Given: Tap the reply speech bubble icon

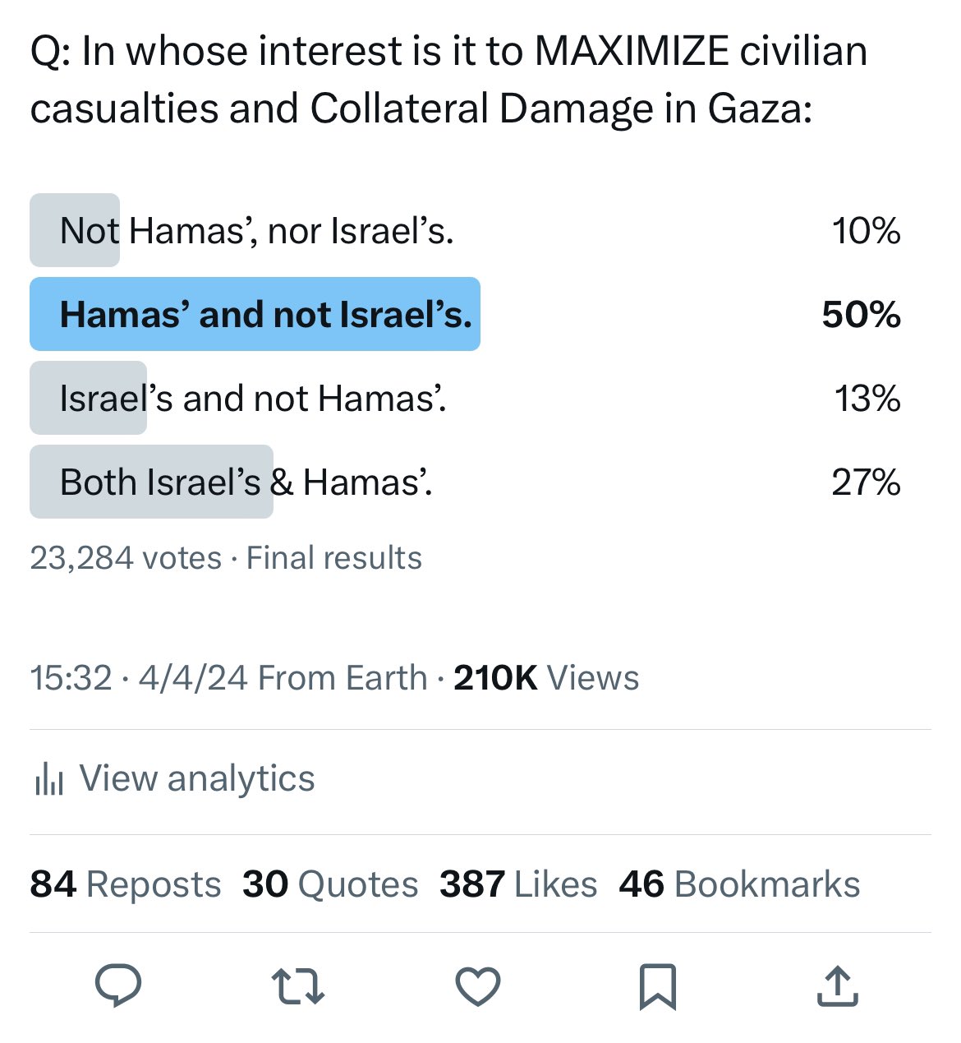Looking at the screenshot, I should point(118,985).
